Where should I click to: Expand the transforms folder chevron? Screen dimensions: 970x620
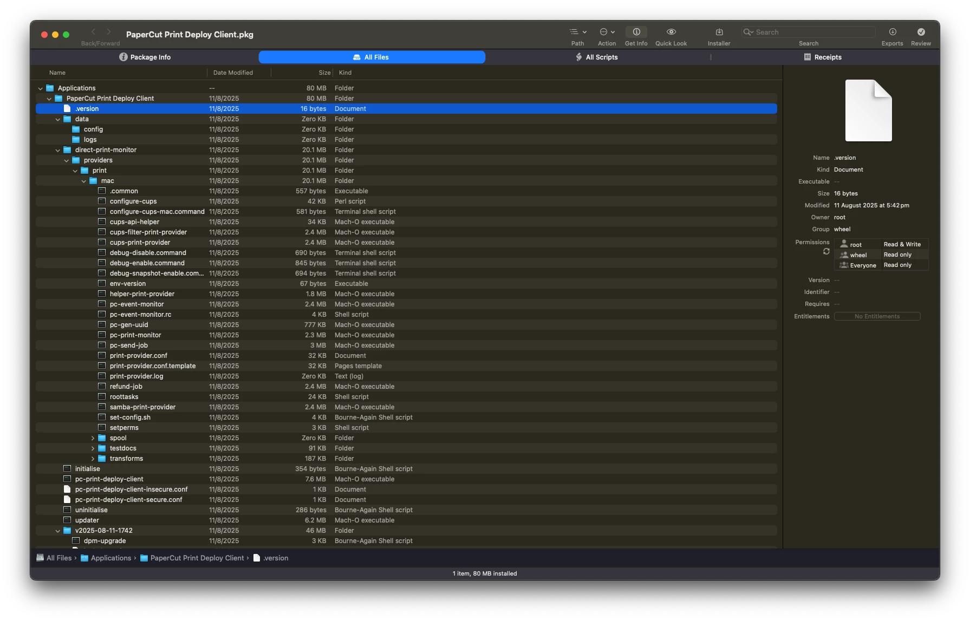pyautogui.click(x=93, y=458)
